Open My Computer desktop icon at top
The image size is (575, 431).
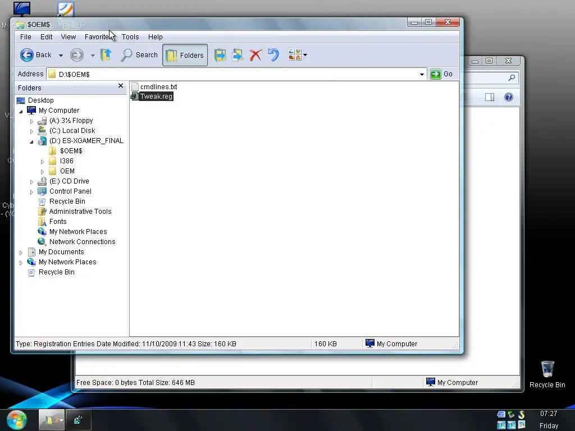pyautogui.click(x=22, y=9)
